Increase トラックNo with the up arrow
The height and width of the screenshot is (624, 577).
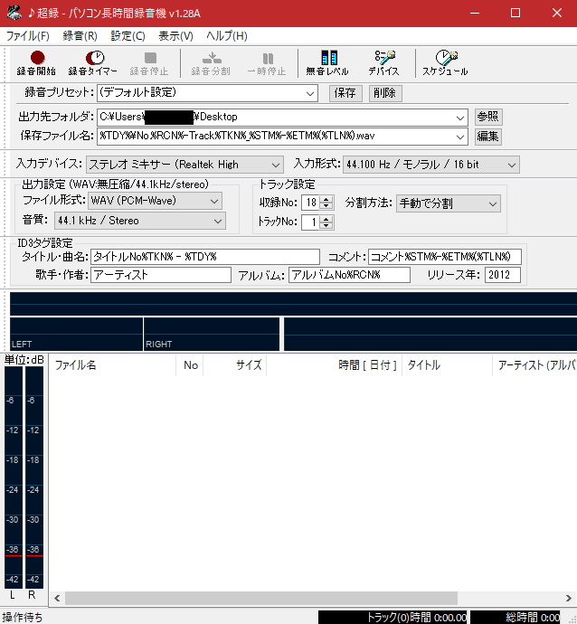[x=326, y=219]
